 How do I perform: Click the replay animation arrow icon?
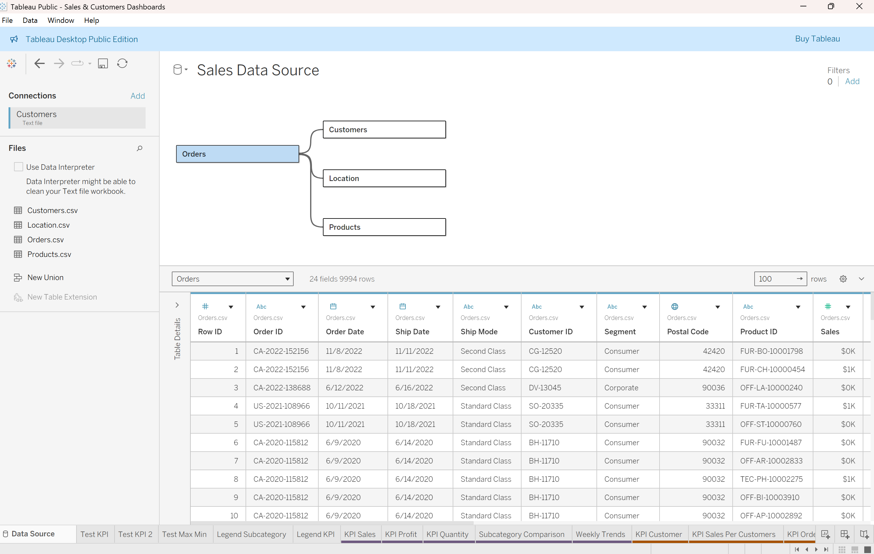tap(77, 63)
